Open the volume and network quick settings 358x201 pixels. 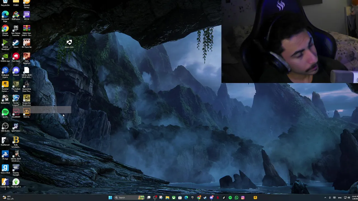click(x=347, y=198)
